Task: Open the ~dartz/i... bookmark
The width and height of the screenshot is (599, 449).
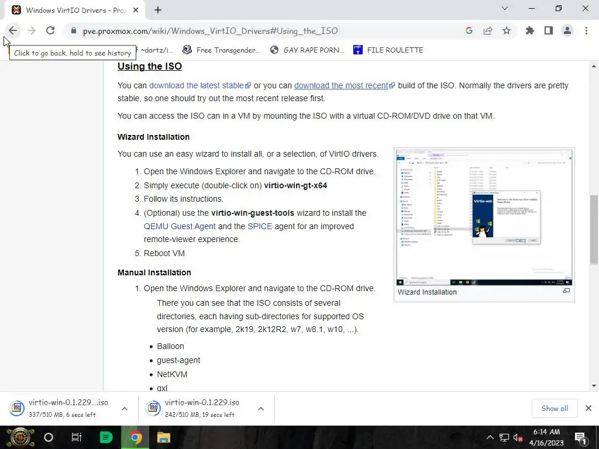Action: pos(155,50)
